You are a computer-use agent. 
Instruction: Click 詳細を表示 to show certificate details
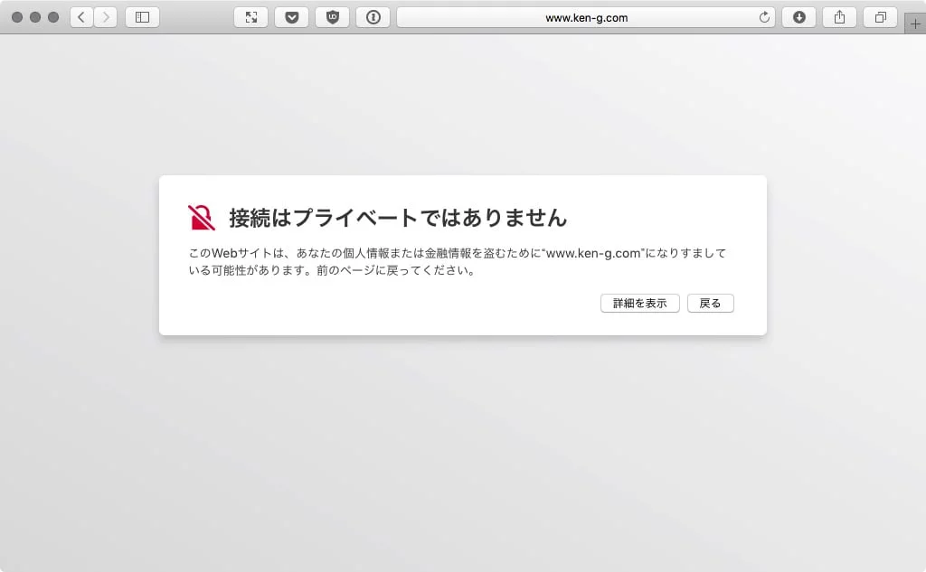coord(639,303)
